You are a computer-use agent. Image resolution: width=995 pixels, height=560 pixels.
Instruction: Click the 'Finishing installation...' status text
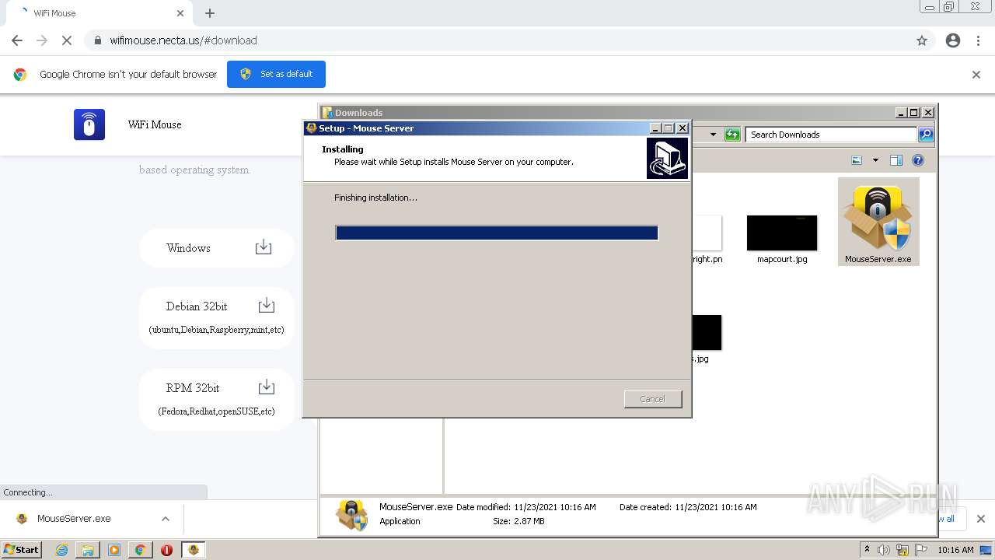coord(375,198)
